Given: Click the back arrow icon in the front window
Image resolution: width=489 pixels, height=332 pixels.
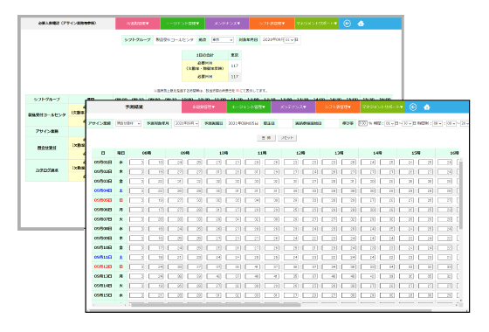Looking at the screenshot, I should [x=413, y=107].
